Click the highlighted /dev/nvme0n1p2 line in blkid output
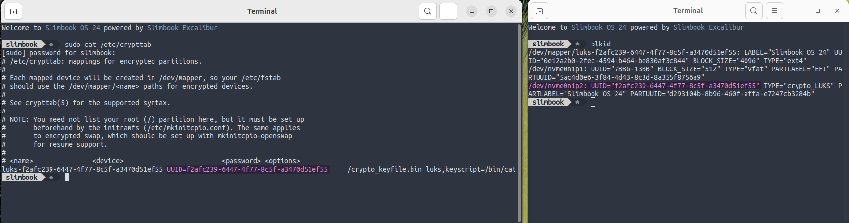Viewport: 849px width, 223px height. coord(643,86)
